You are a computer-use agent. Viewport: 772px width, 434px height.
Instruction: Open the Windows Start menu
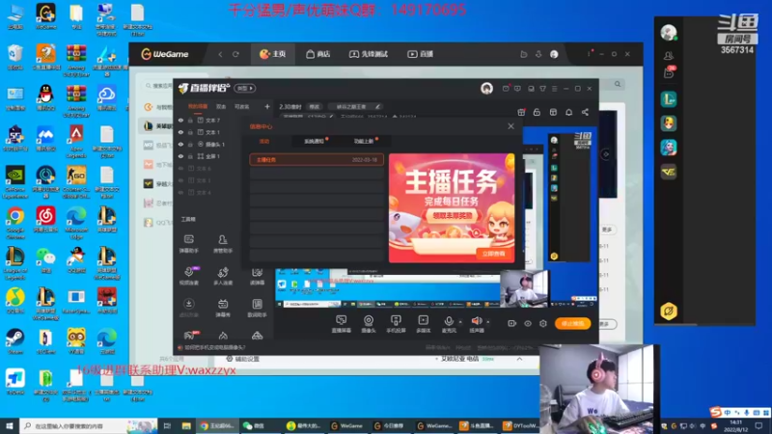coord(10,426)
